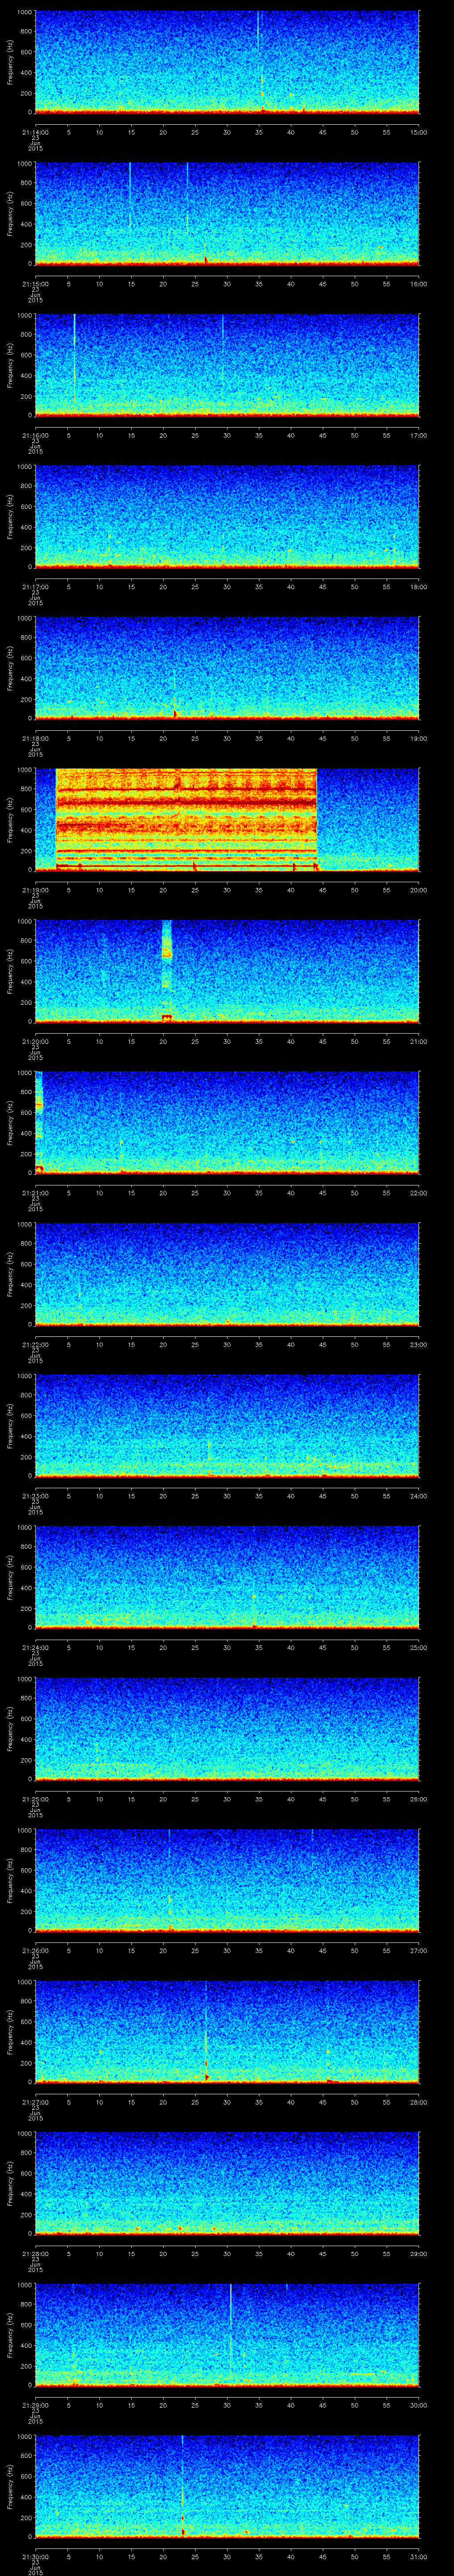The image size is (454, 2576).
Task: Click the 19:00 end time label
Action: pyautogui.click(x=418, y=738)
